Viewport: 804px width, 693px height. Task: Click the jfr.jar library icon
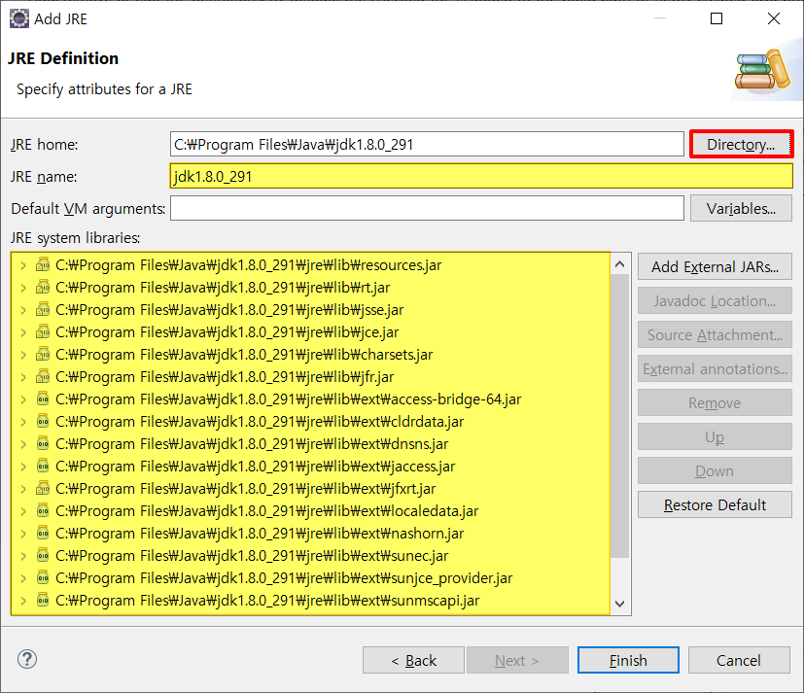click(x=43, y=377)
